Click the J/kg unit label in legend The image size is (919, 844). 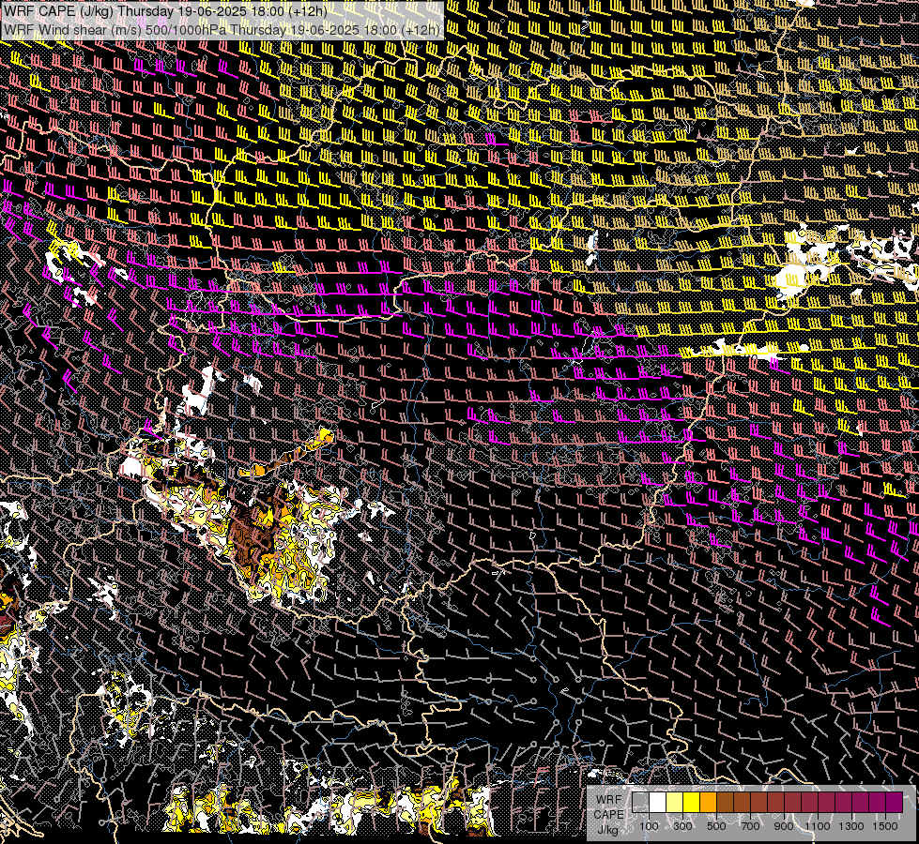pyautogui.click(x=608, y=829)
